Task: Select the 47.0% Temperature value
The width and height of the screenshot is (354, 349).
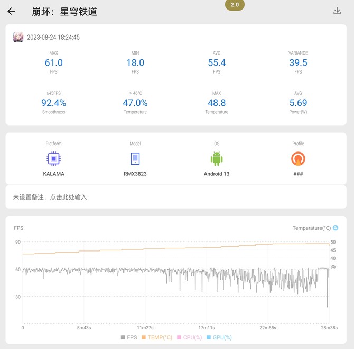Action: pyautogui.click(x=135, y=103)
